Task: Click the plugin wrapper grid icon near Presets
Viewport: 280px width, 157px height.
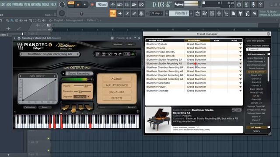Action: click(112, 38)
